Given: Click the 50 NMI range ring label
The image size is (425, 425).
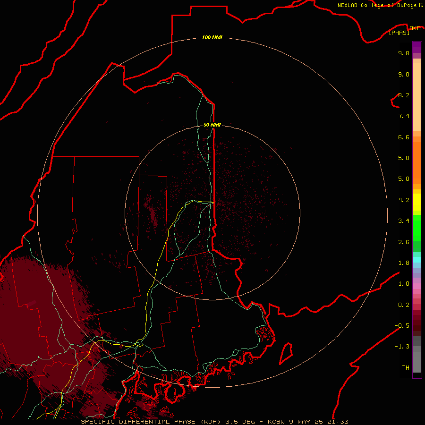Looking at the screenshot, I should tap(212, 125).
